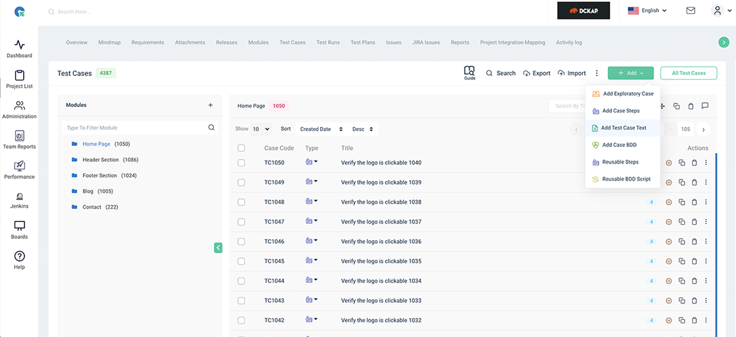
Task: Click the All Test Cases button
Action: 689,73
